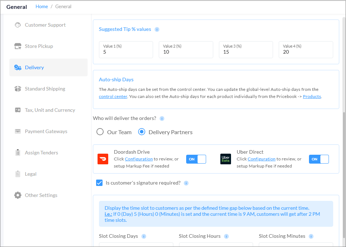Click the 'Auto-ship Days' heading
This screenshot has width=346, height=247.
point(116,79)
